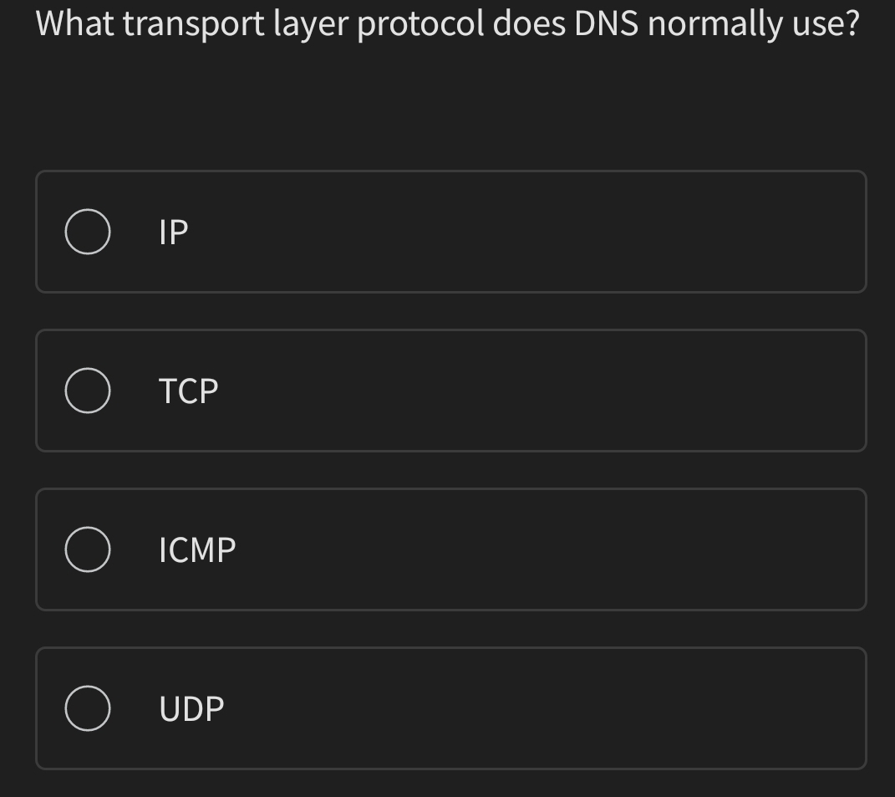Pick the first answer option IP
This screenshot has width=895, height=797.
click(451, 231)
